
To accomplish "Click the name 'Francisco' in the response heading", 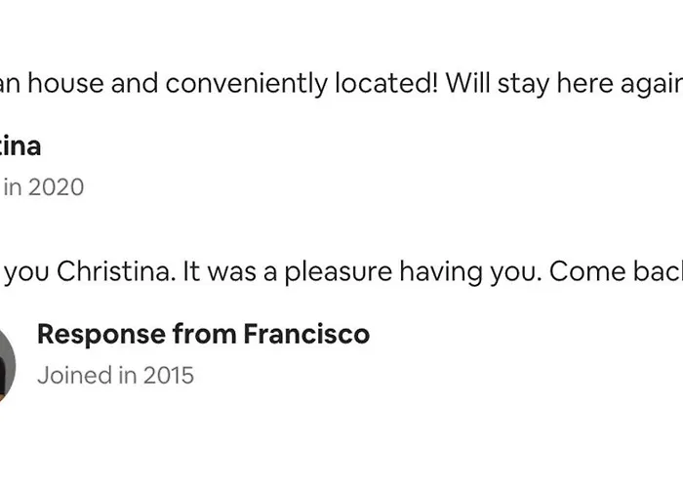I will point(306,334).
